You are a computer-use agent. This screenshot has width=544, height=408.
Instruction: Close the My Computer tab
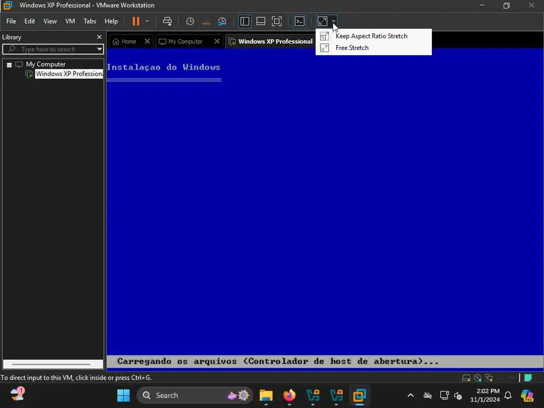[x=217, y=41]
